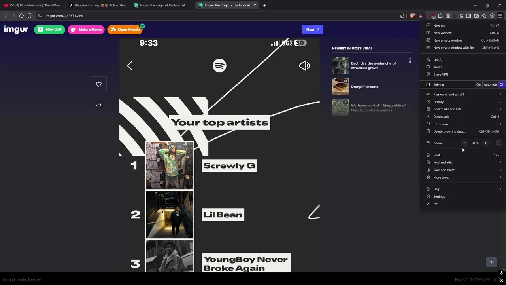Expand More tools submenu
The image size is (506, 285).
point(463,177)
